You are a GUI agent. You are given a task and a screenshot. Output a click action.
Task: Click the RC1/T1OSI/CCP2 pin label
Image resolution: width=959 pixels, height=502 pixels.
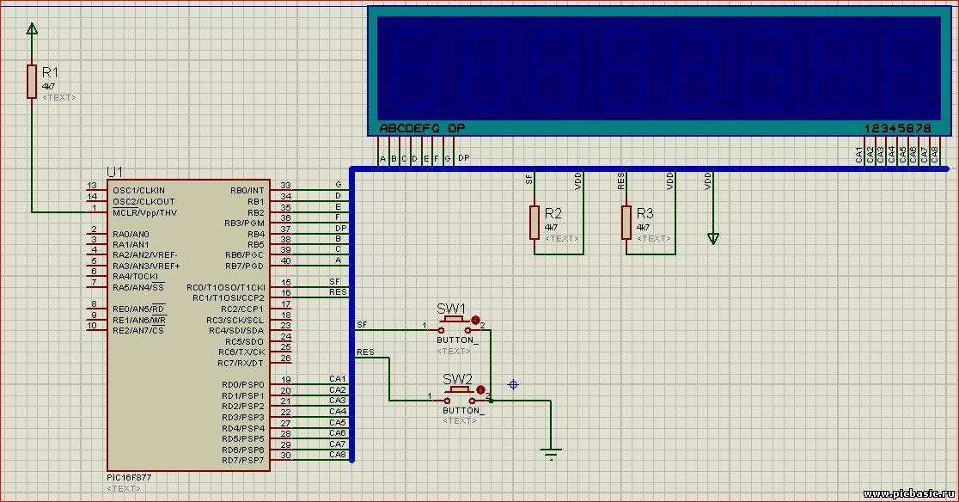229,297
